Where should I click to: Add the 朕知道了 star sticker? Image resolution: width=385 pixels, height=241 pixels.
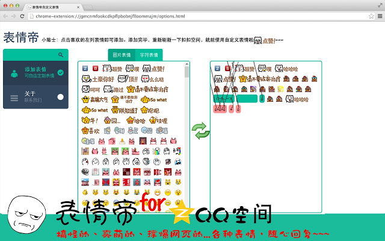[x=125, y=110]
